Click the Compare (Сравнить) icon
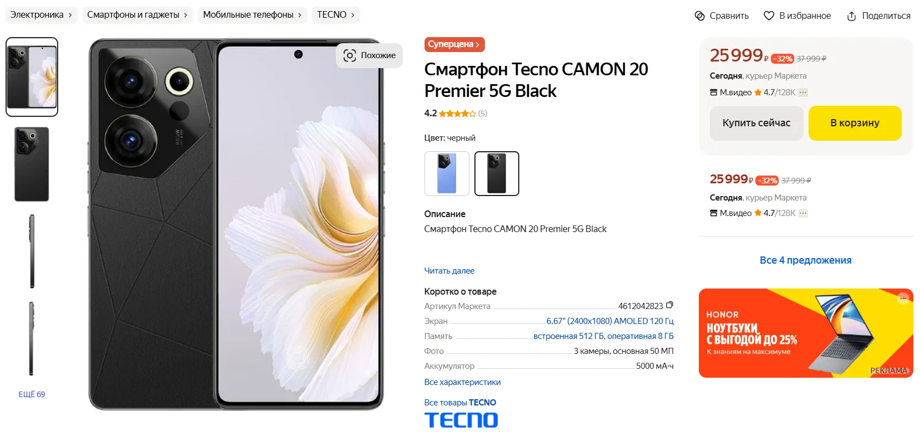 (x=700, y=16)
